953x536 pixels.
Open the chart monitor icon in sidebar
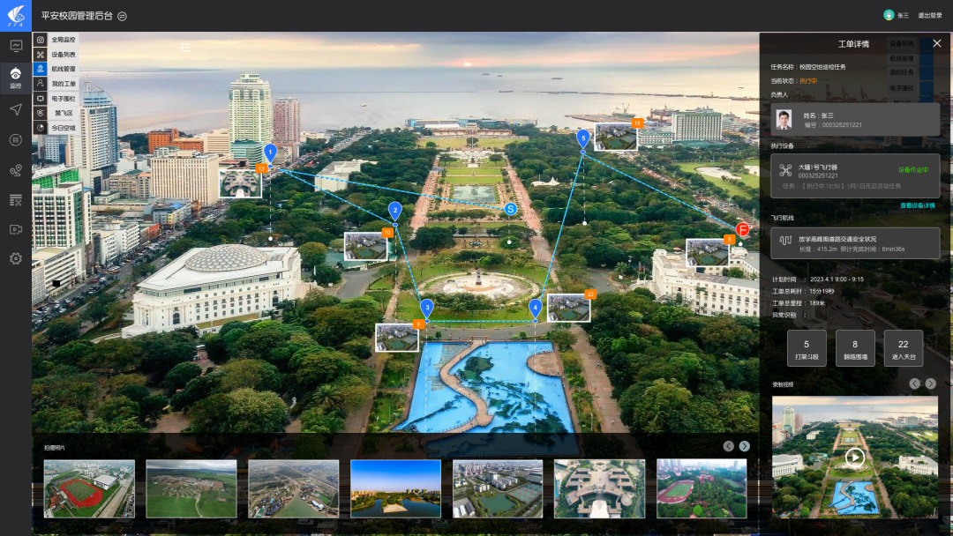pyautogui.click(x=16, y=46)
